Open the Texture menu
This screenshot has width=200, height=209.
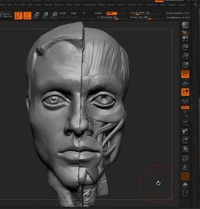point(132,5)
